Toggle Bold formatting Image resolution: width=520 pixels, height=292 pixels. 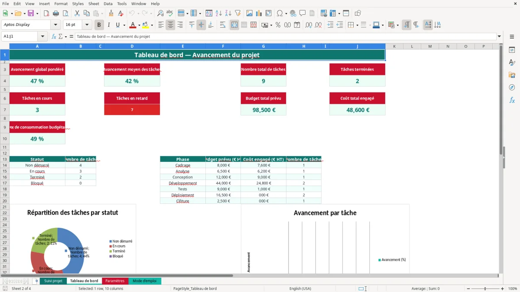[99, 25]
